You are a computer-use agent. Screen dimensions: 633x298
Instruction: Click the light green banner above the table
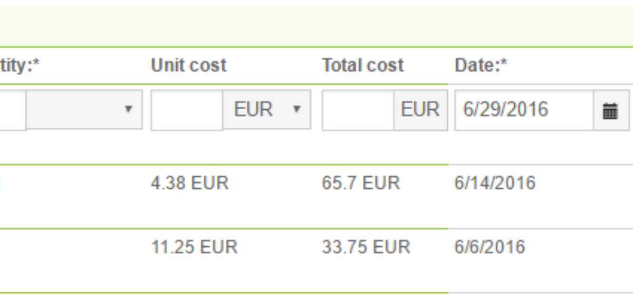click(316, 26)
